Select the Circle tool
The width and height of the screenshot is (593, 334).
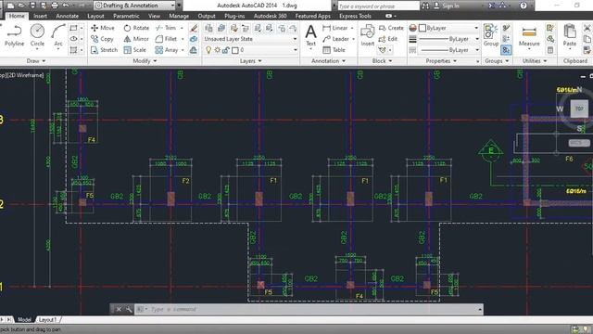37,35
